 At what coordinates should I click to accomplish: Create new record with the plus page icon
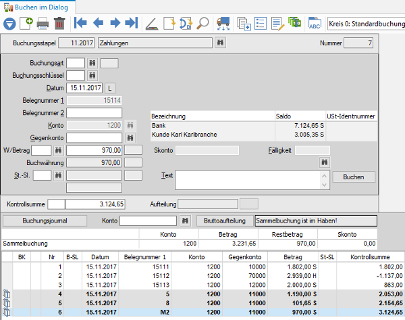[26, 23]
